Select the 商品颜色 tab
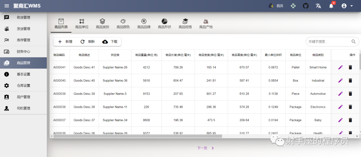Screen dimensions: 361x157 point(123,24)
